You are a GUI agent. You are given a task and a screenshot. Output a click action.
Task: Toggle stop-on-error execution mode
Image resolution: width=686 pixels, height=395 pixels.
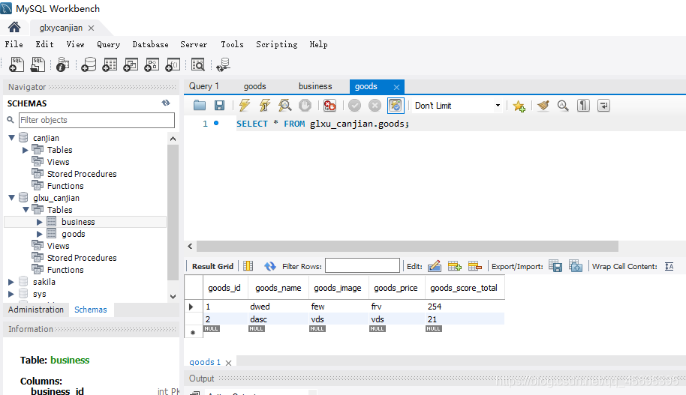[x=329, y=105]
